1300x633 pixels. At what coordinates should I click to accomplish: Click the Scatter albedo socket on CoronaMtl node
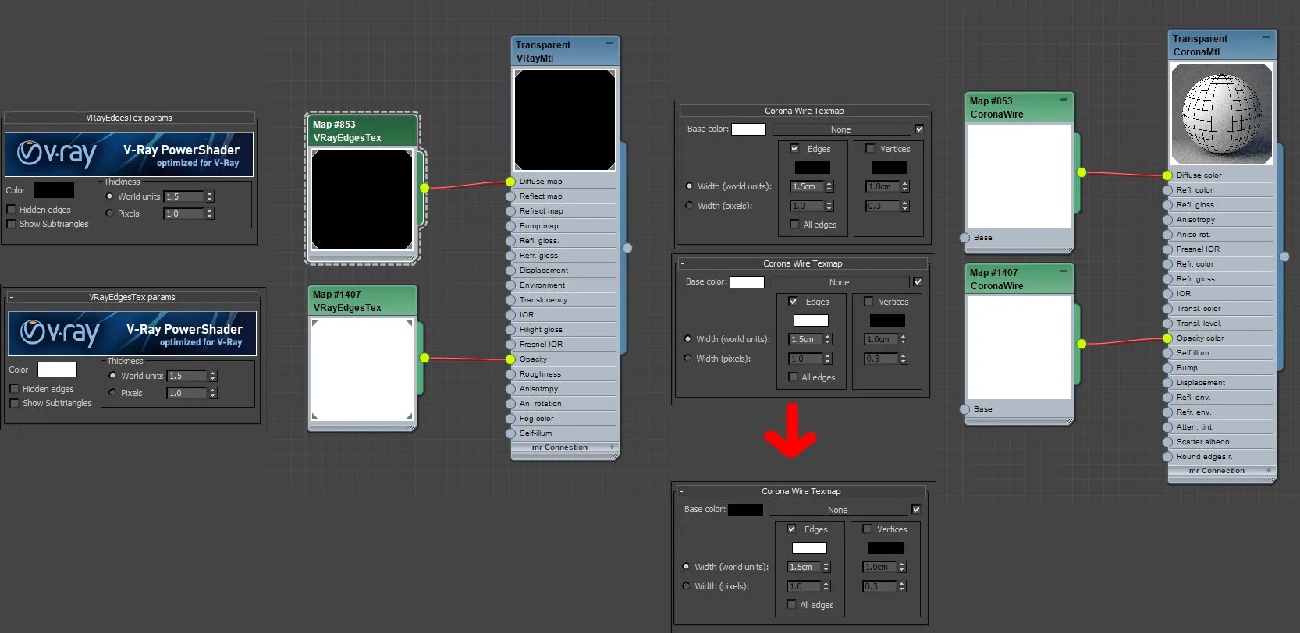pyautogui.click(x=1167, y=442)
